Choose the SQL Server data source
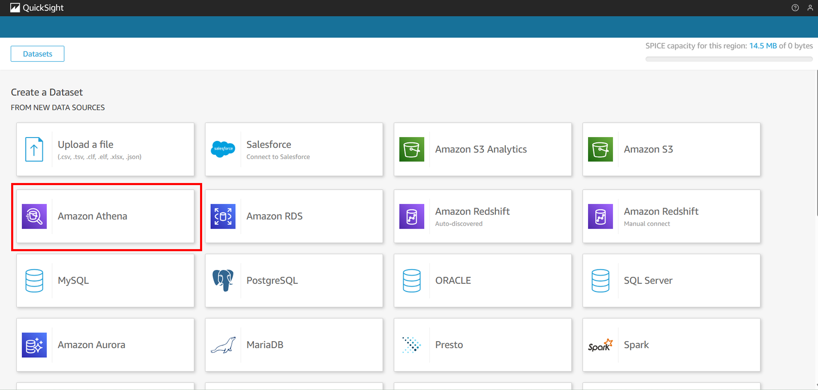Screen dimensions: 818x390 671,281
